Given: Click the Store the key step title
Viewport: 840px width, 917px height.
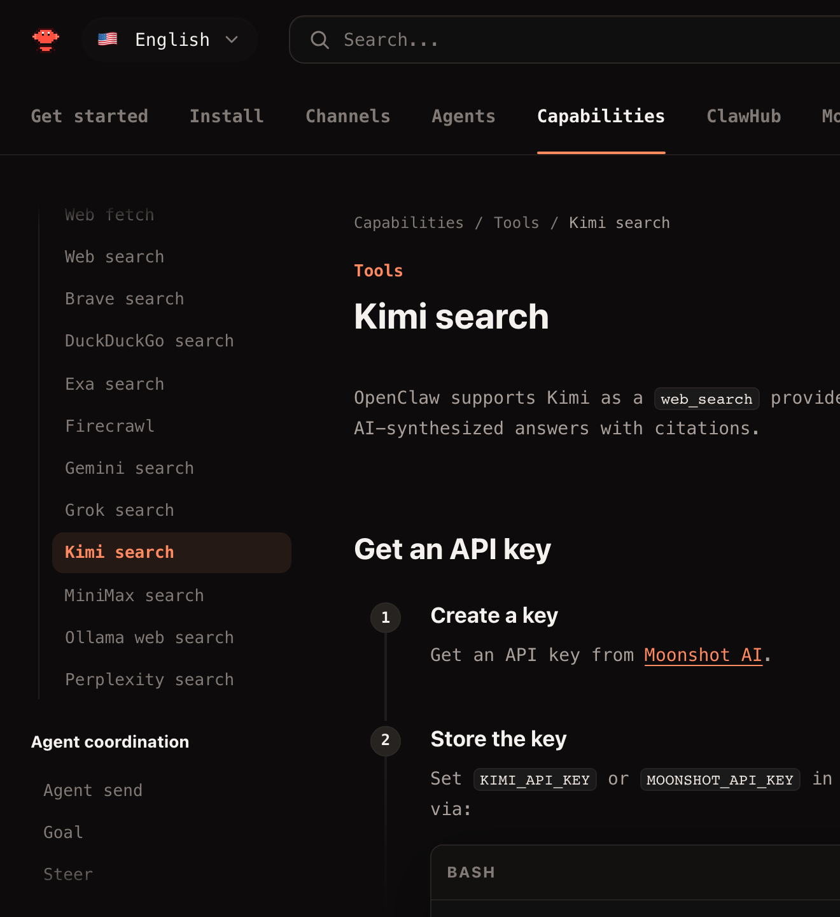Looking at the screenshot, I should [498, 739].
